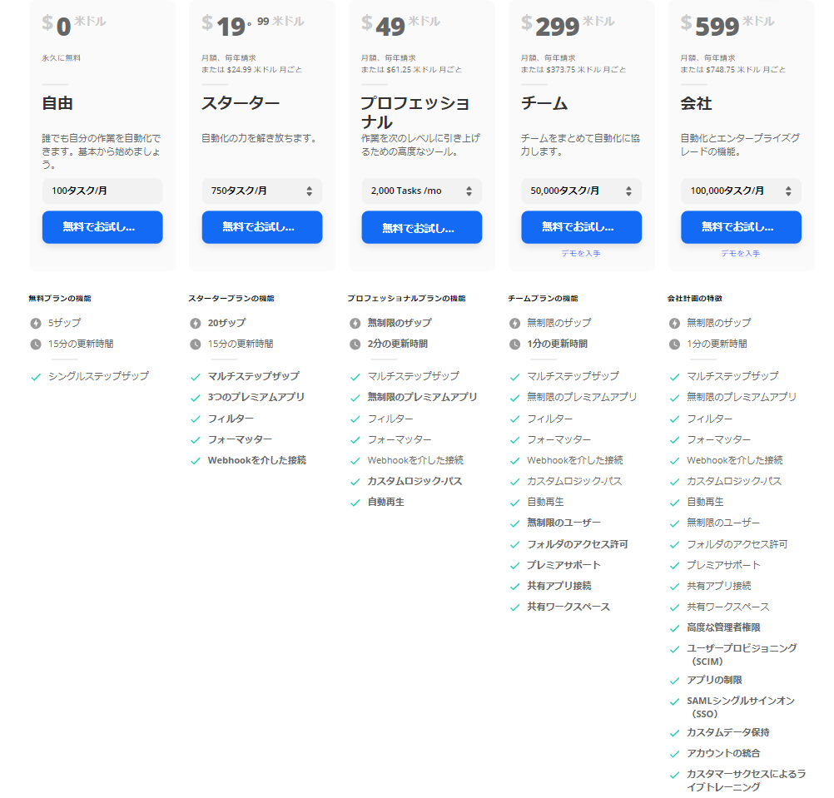Click clock icon in the 無料プラン feature list

pyautogui.click(x=36, y=344)
